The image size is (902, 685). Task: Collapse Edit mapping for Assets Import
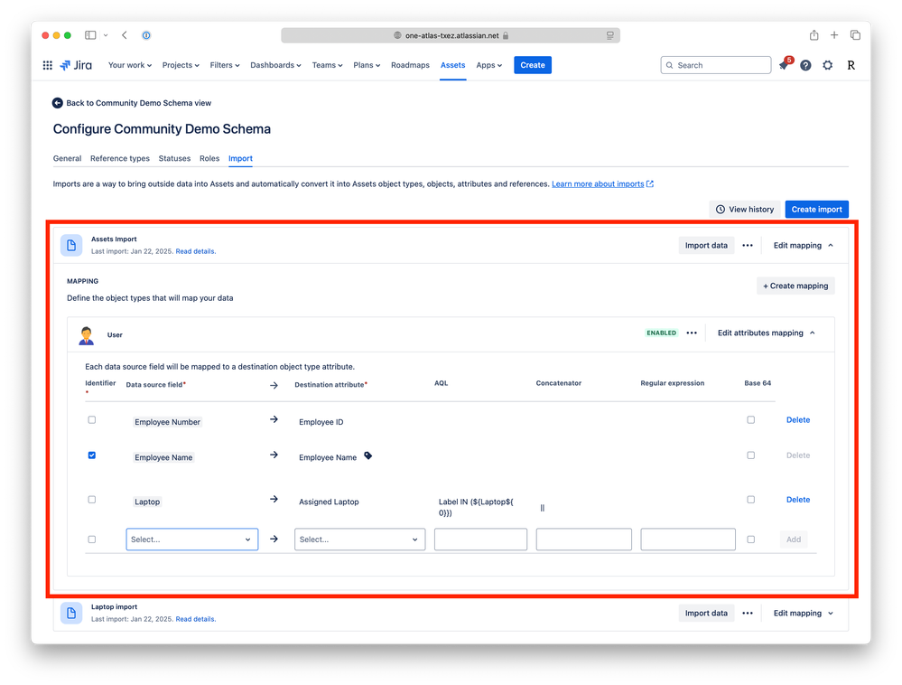tap(804, 245)
